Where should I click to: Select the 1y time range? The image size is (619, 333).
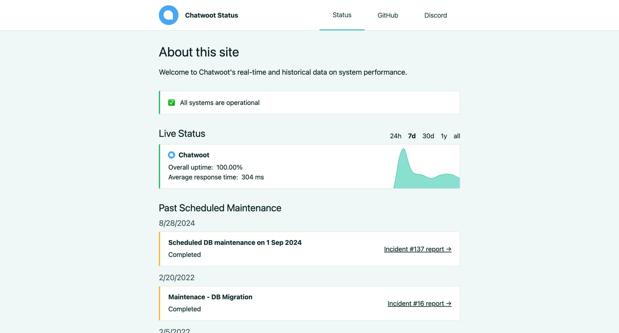tap(444, 136)
